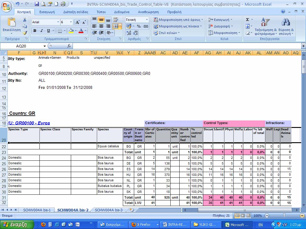Click the έναρξη Start button
Screen dimensions: 306x229
[17, 225]
